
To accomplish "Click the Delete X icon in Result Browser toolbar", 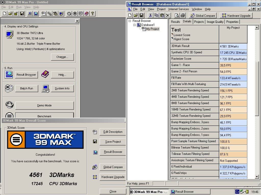I will pyautogui.click(x=168, y=15).
